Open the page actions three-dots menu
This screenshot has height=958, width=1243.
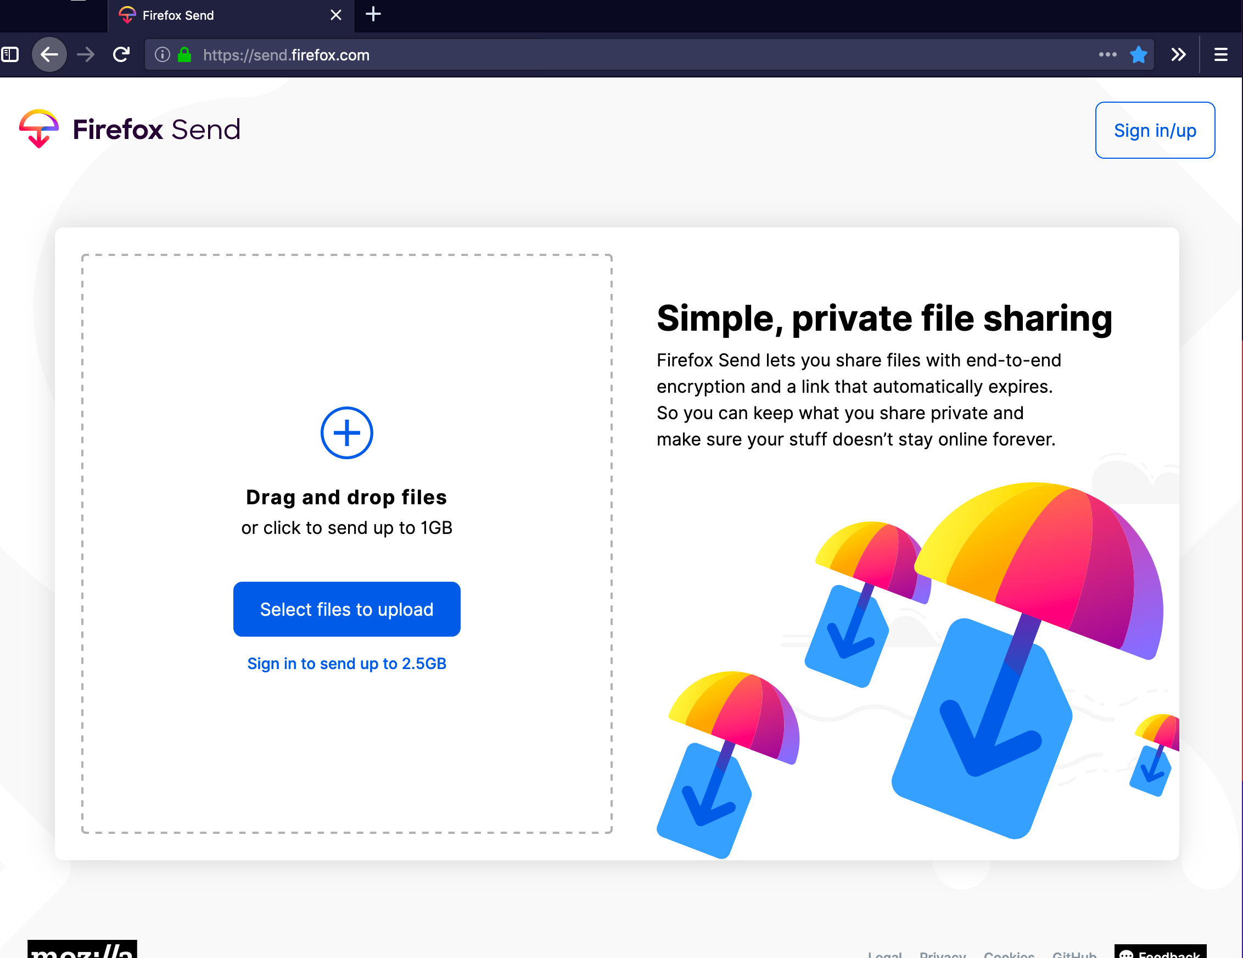pos(1107,55)
